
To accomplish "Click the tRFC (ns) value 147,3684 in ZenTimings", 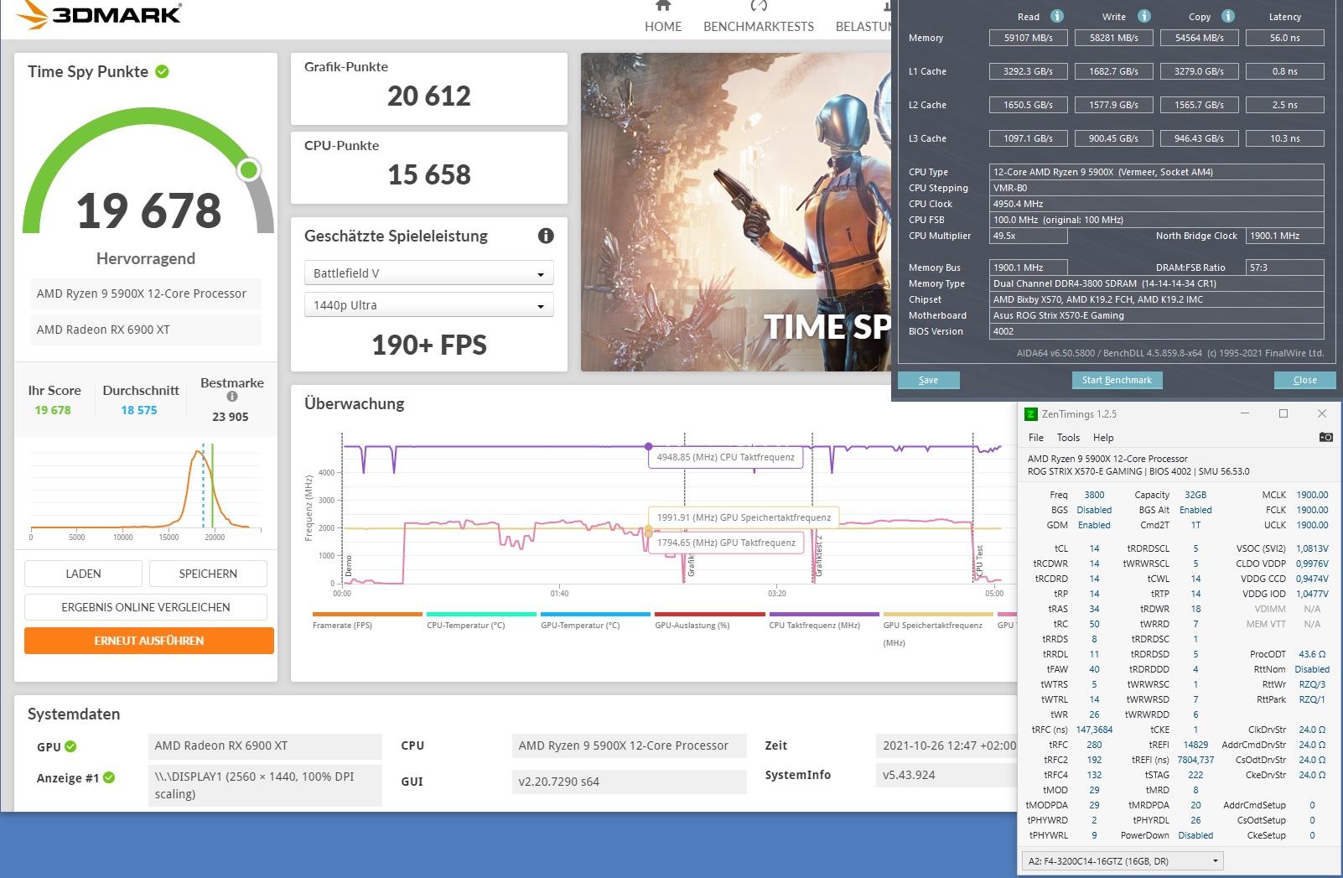I will click(x=1094, y=730).
